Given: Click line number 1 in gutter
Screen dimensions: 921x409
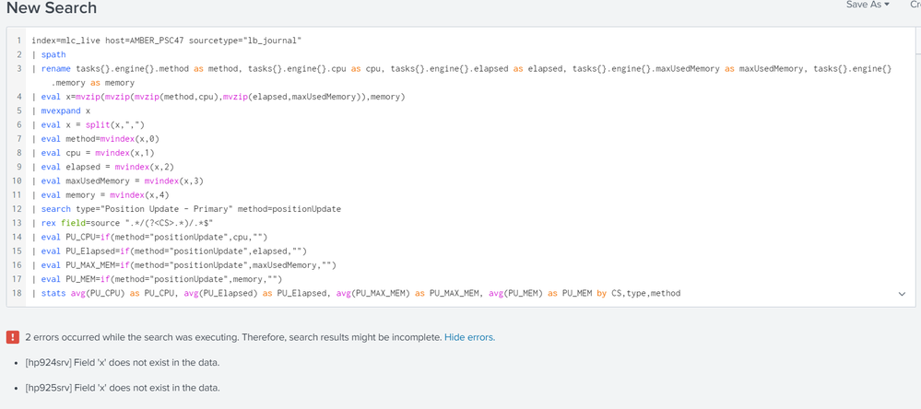Looking at the screenshot, I should (x=19, y=41).
